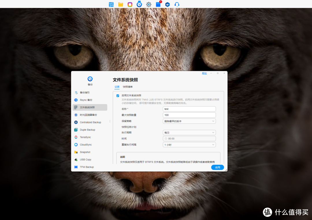The image size is (312, 220).
Task: Select 时光回溯器备份 in sidebar
Action: point(88,115)
